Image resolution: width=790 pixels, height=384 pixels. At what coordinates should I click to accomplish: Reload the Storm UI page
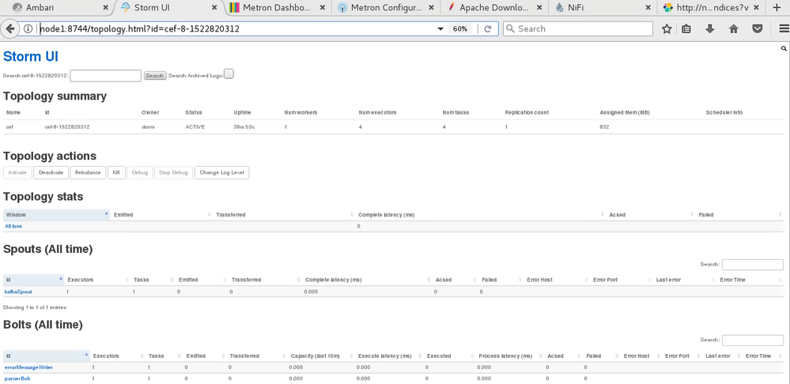(487, 28)
